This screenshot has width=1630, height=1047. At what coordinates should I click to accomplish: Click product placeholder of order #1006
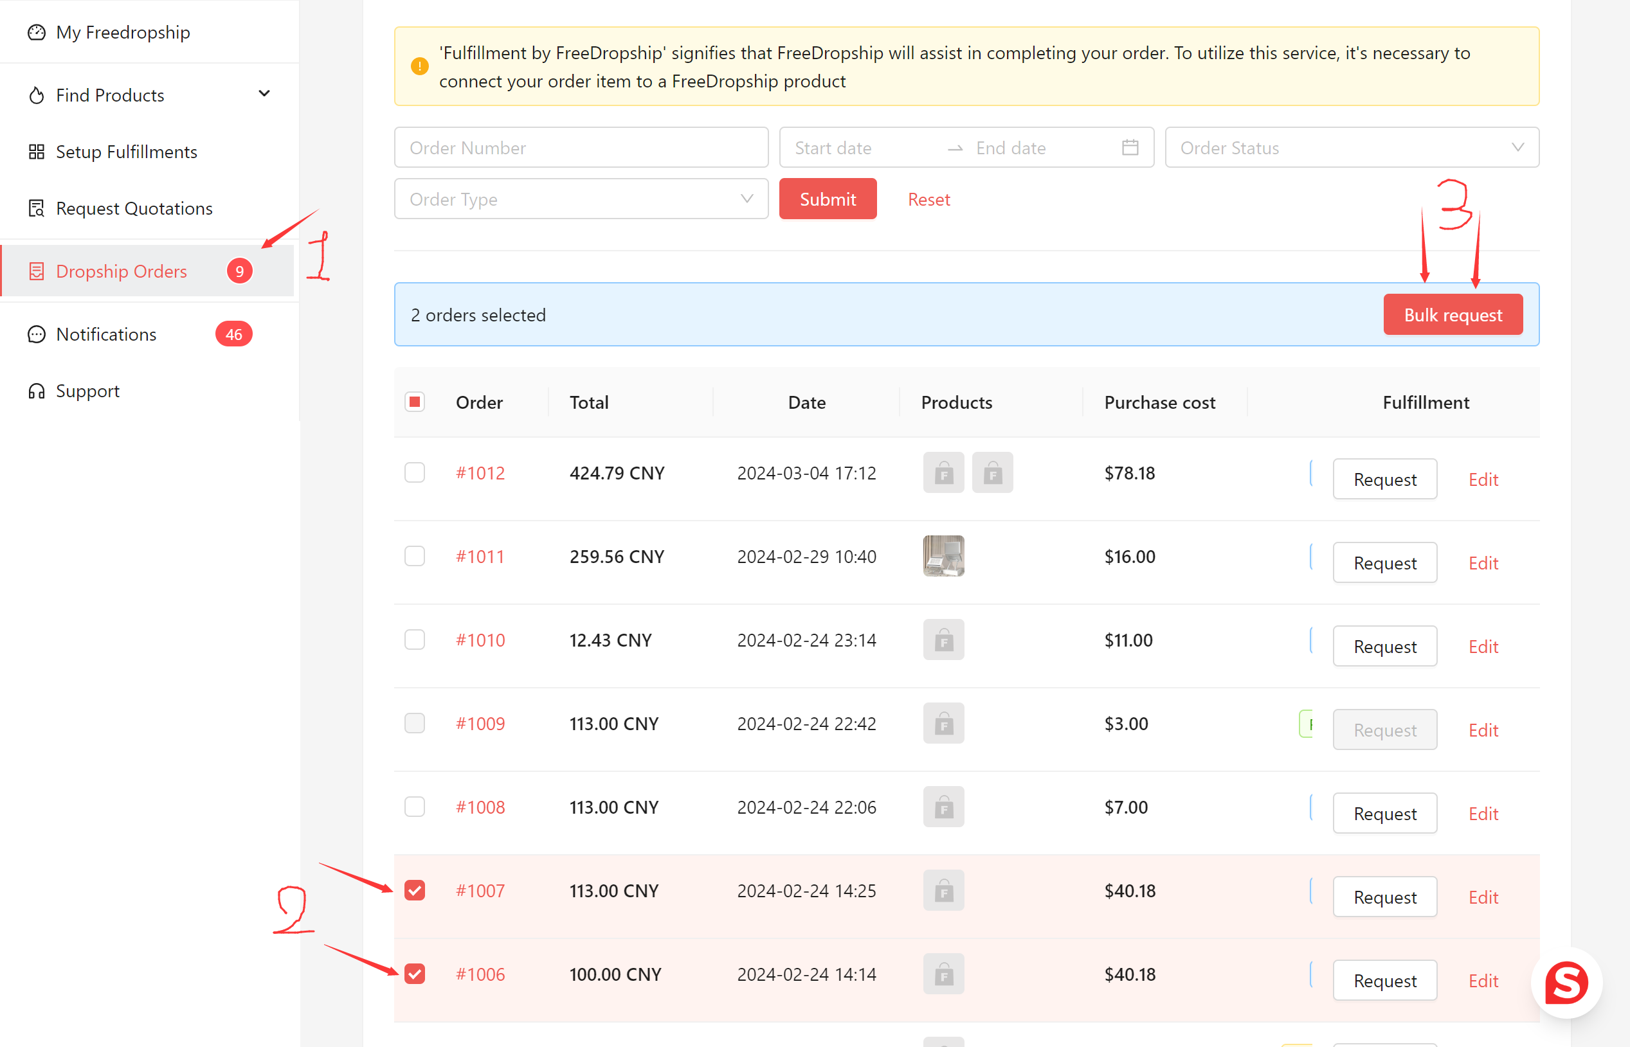pos(944,974)
